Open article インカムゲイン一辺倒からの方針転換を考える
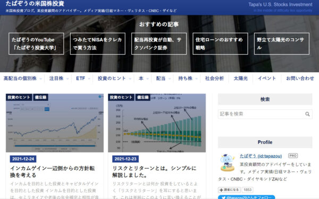 point(53,171)
